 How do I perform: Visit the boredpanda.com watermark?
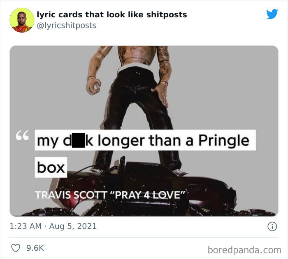[244, 250]
